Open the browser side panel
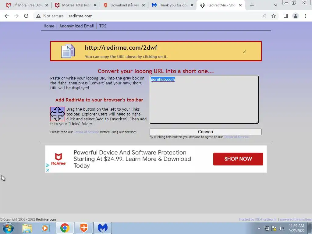Image resolution: width=312 pixels, height=234 pixels. [x=286, y=16]
